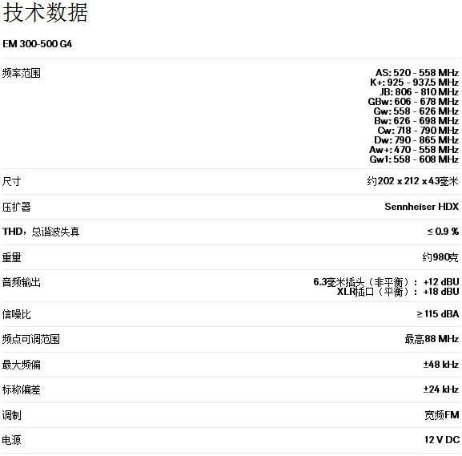The height and width of the screenshot is (456, 462).
Task: Click the 频点可调范围 label
Action: point(31,339)
